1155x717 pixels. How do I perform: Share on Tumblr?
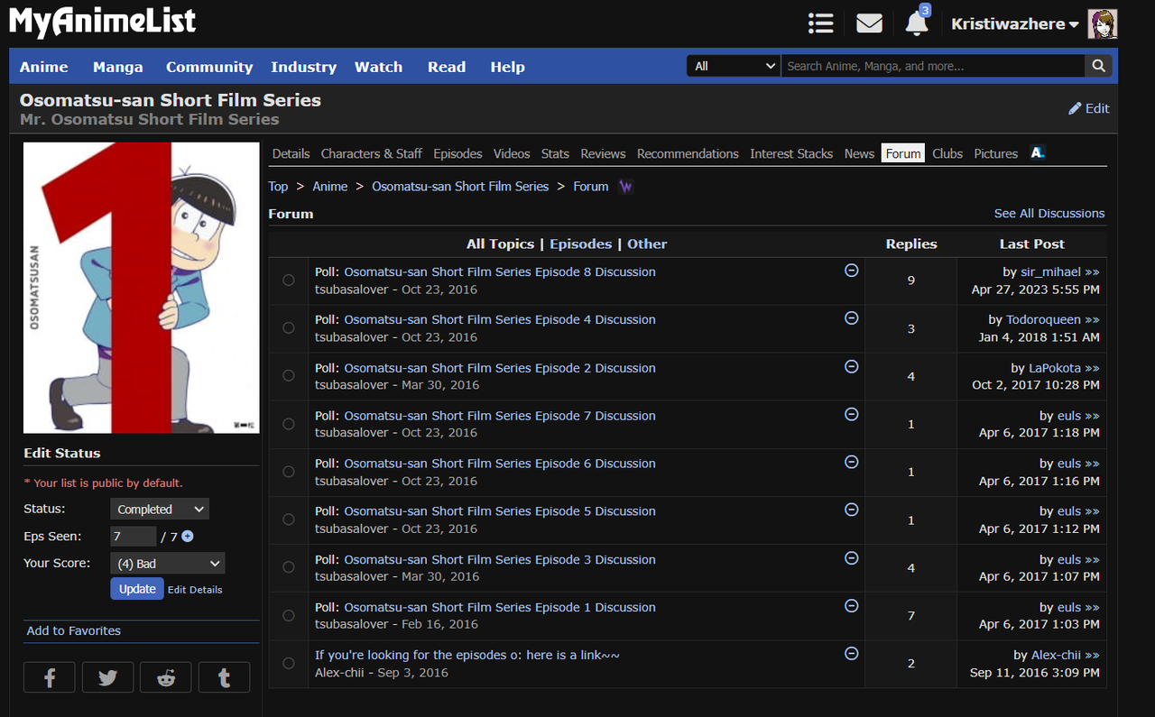coord(224,677)
